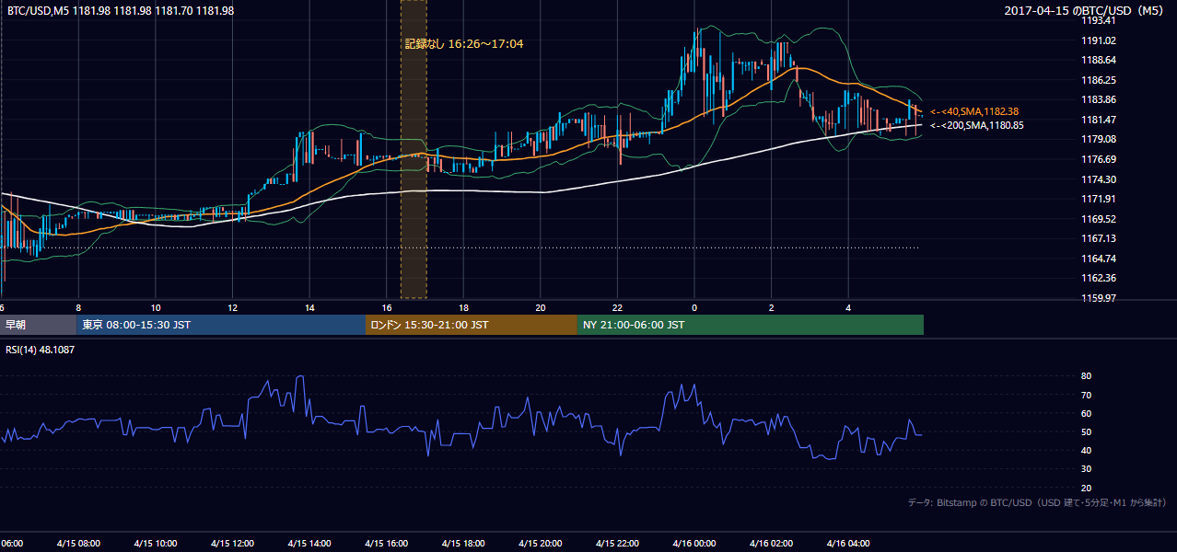1177x552 pixels.
Task: Click the hour tick label 14 under the chart
Action: (x=309, y=308)
